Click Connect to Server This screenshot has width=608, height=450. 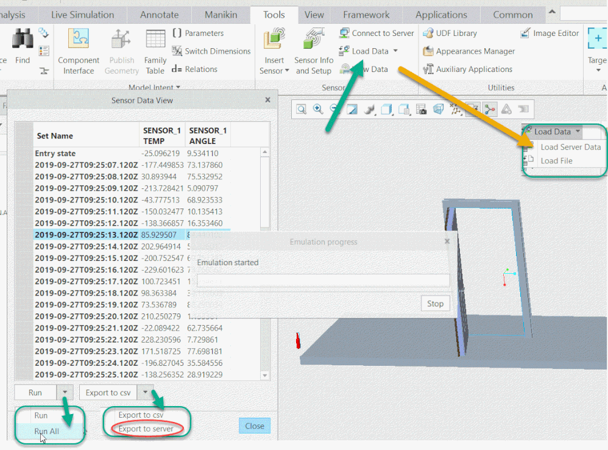[376, 34]
